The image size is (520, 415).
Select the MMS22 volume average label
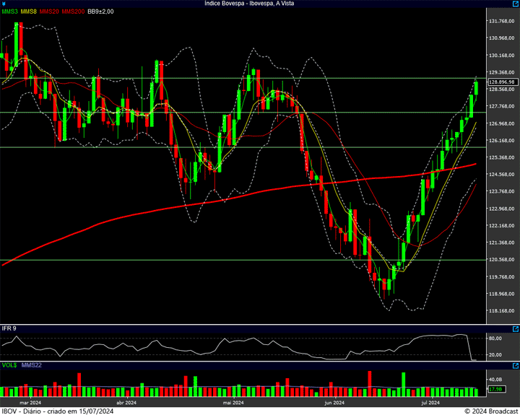[32, 366]
